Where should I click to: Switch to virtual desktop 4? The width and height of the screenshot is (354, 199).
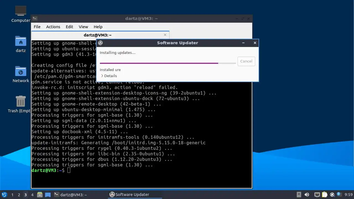(32, 195)
